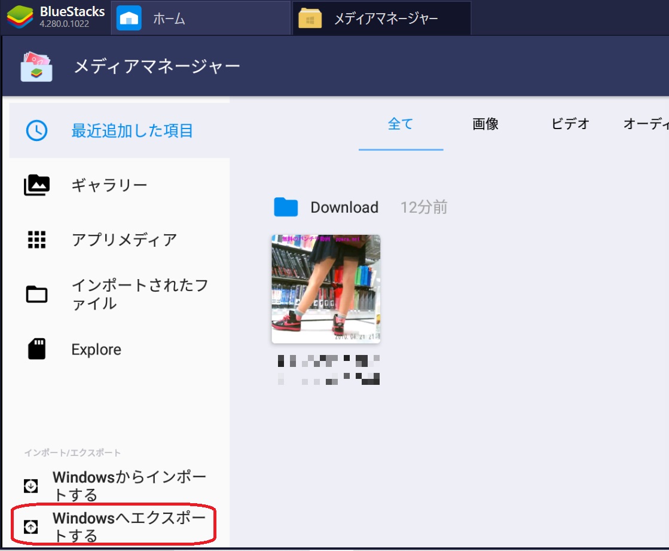Switch to the ビデオ tab
The image size is (669, 551).
571,124
